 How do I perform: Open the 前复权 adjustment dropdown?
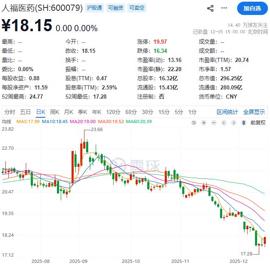click(x=258, y=123)
